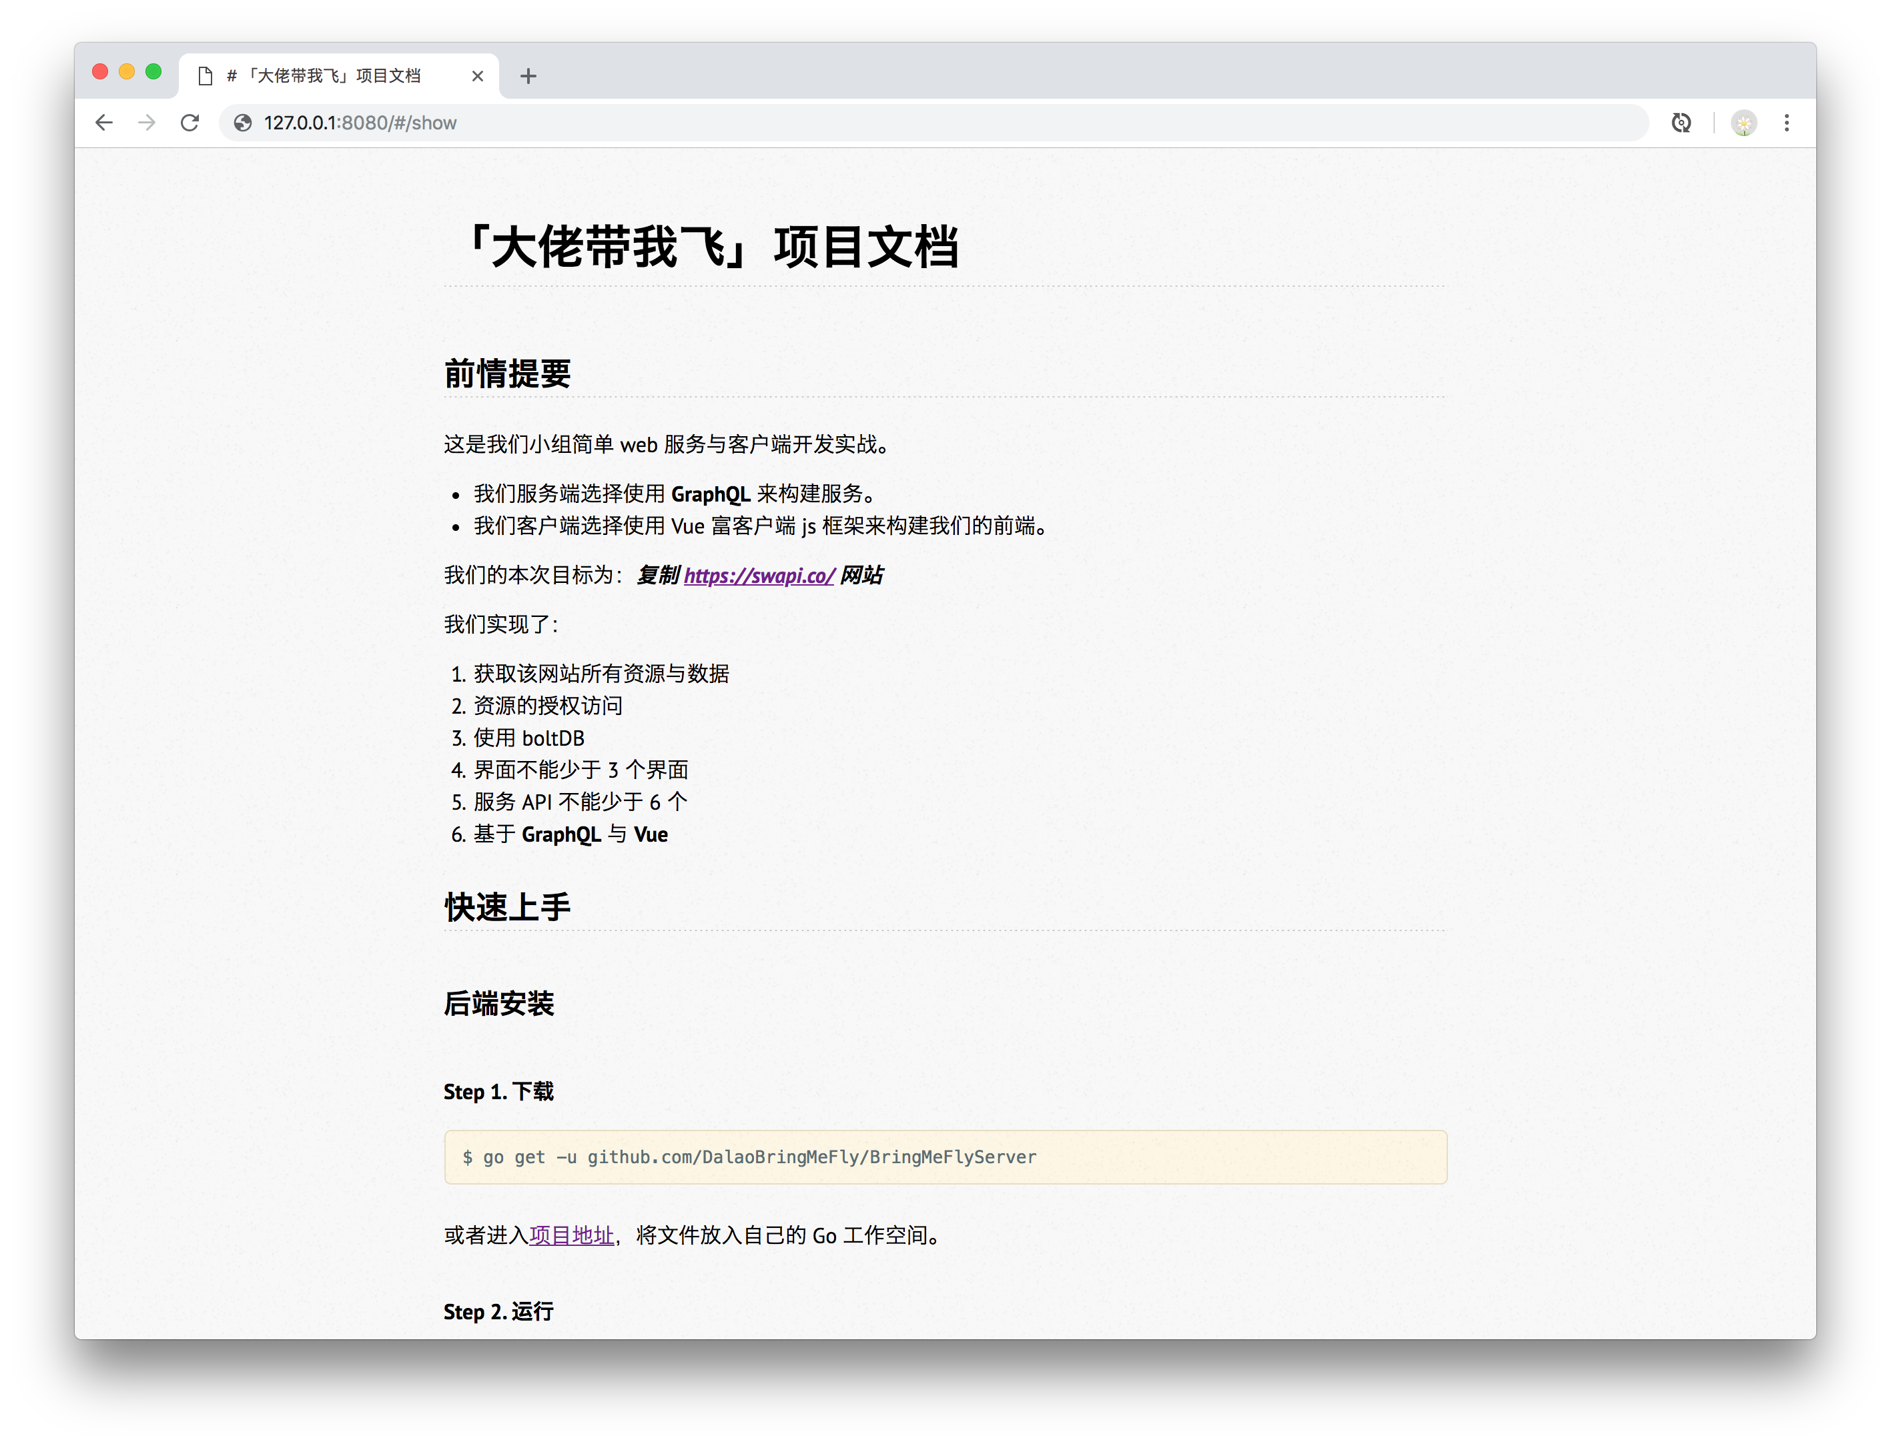The image size is (1891, 1446).
Task: Click bullet about Vue 富客户端 js 框架
Action: [x=762, y=526]
